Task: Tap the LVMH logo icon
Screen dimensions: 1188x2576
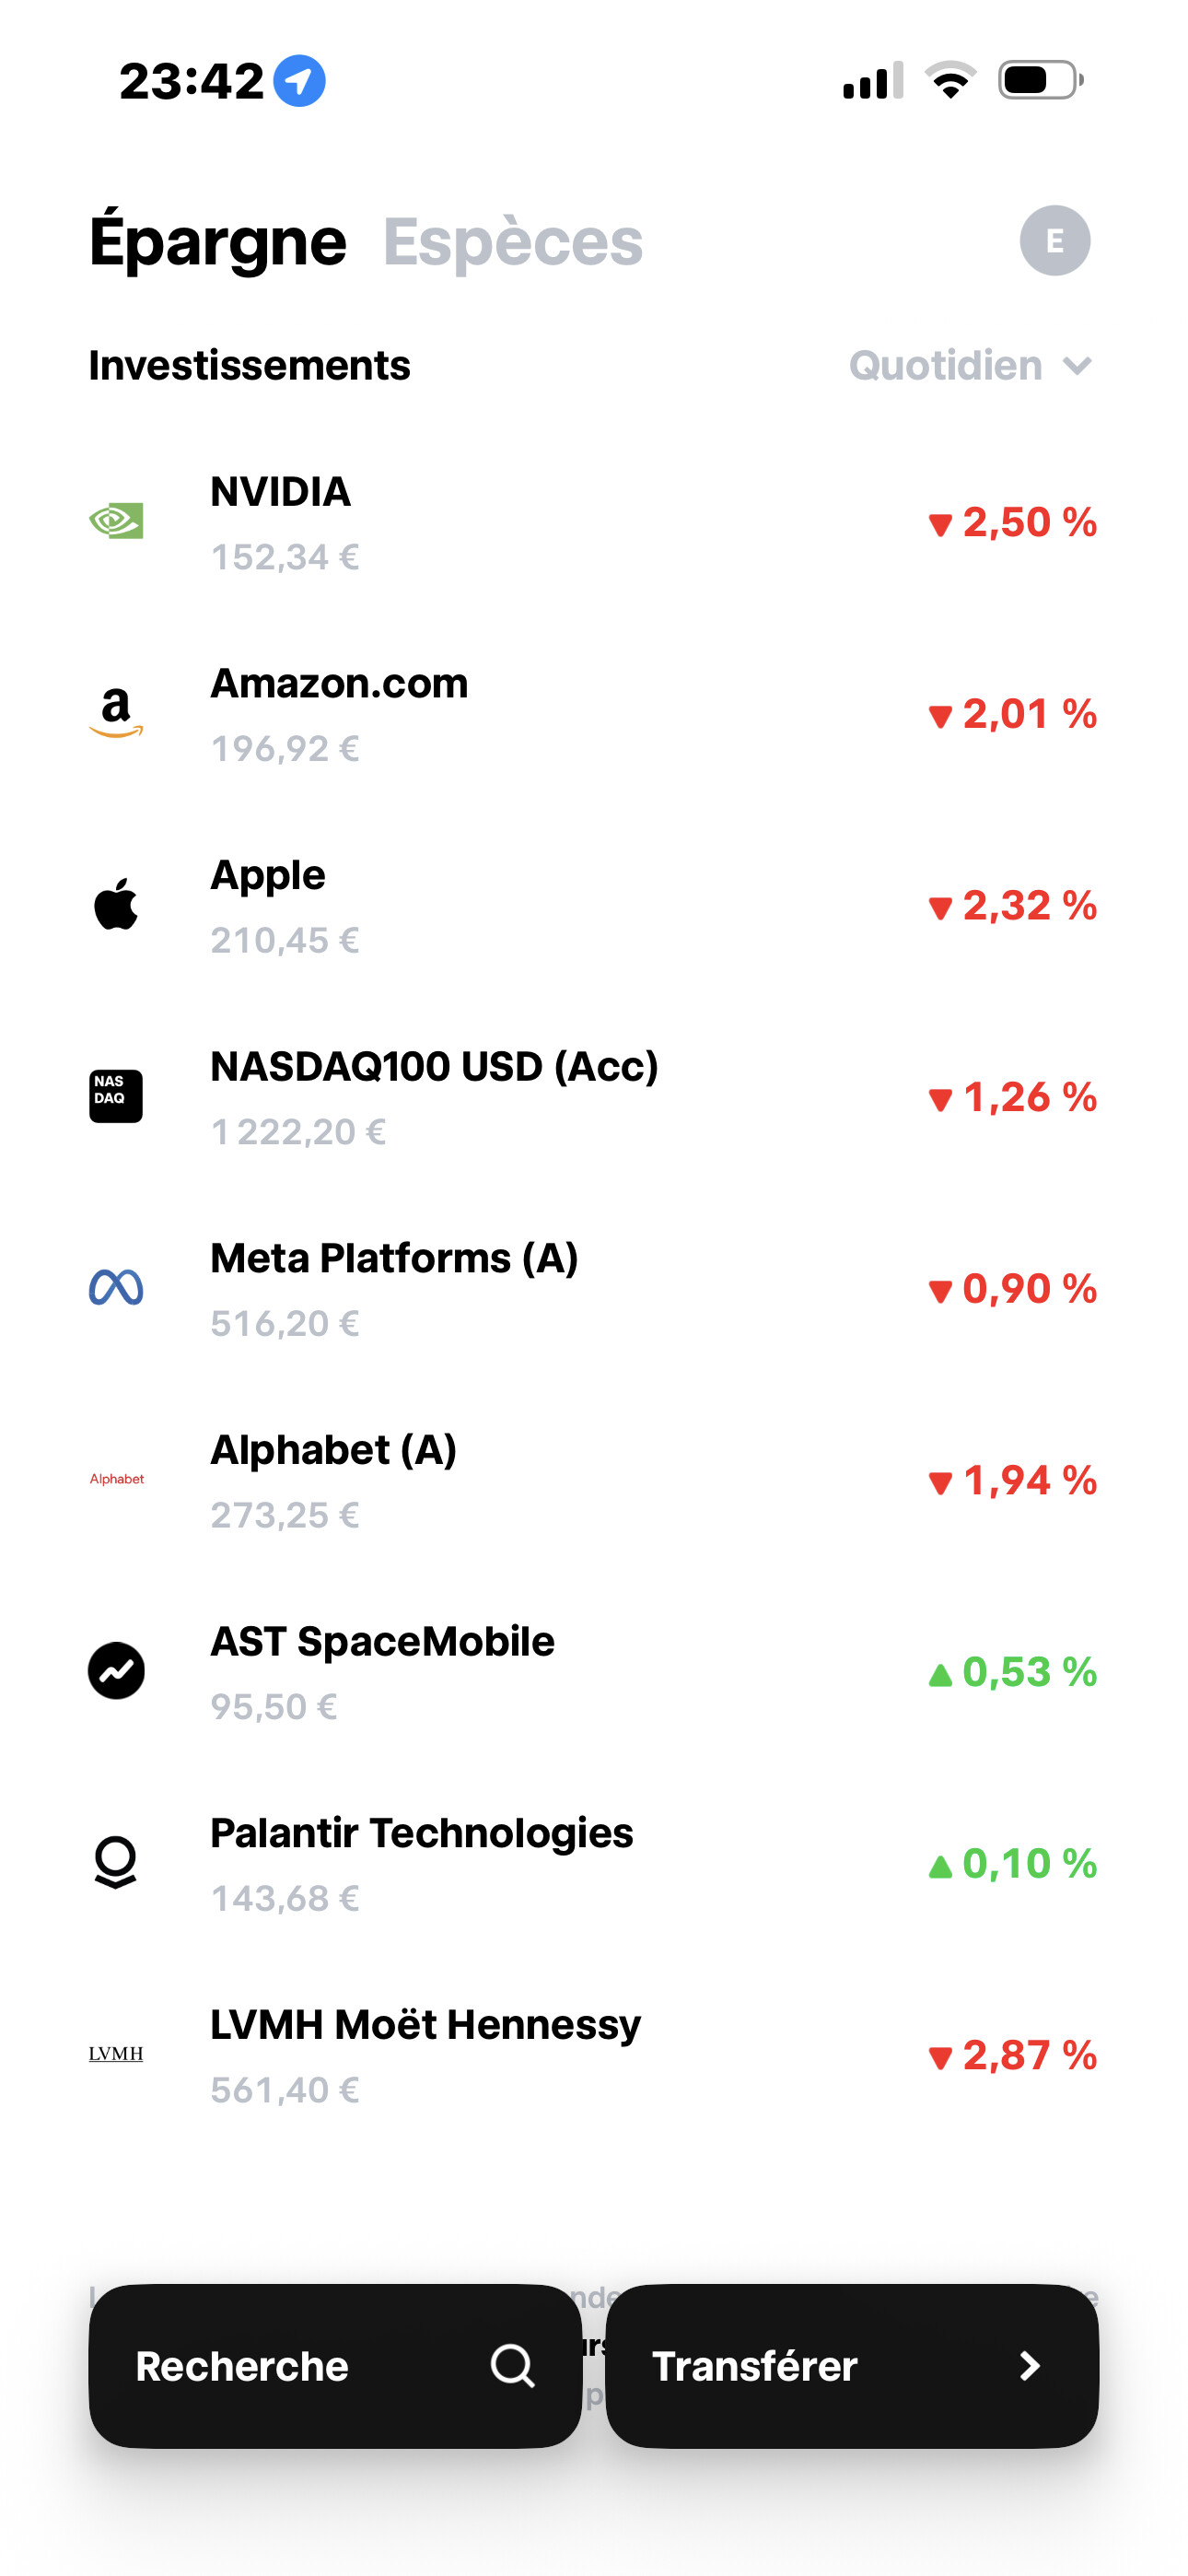Action: 116,2054
